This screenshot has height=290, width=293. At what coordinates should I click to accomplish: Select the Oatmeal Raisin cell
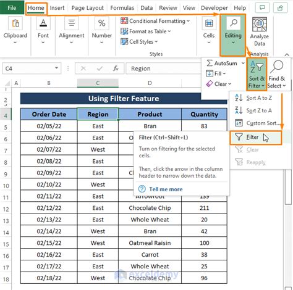(x=150, y=243)
